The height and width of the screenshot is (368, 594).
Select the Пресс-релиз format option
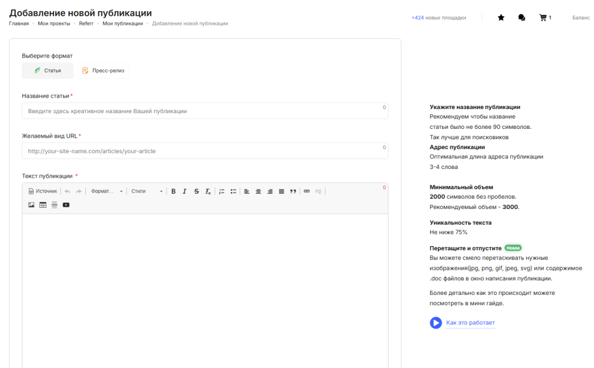(103, 71)
